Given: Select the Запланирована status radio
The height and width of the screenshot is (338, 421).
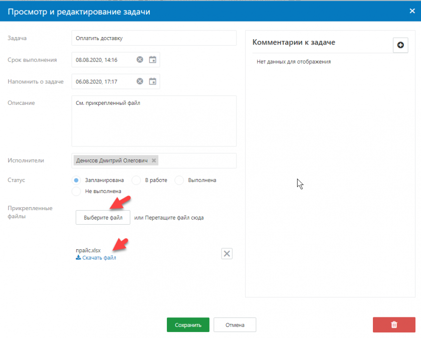Looking at the screenshot, I should click(76, 180).
